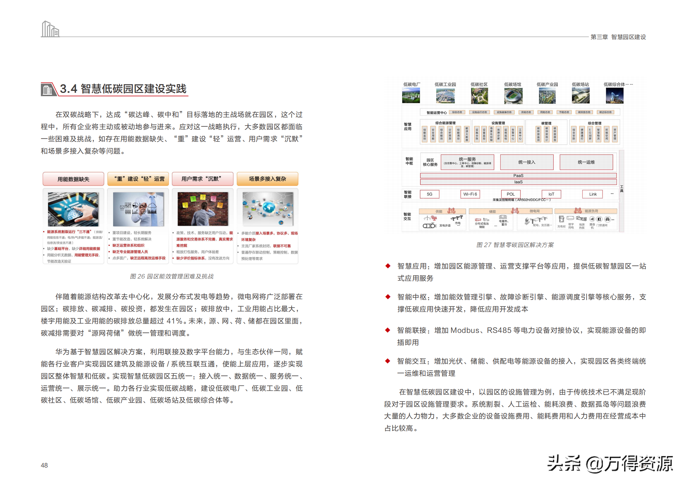
Task: Click the 用能数据缺失 header button
Action: coord(73,179)
